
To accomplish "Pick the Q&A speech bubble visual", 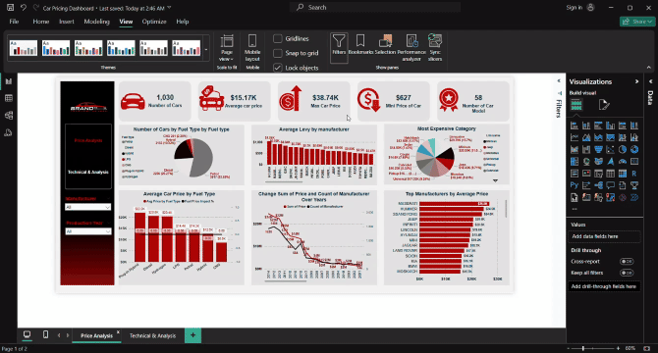I will tap(610, 185).
